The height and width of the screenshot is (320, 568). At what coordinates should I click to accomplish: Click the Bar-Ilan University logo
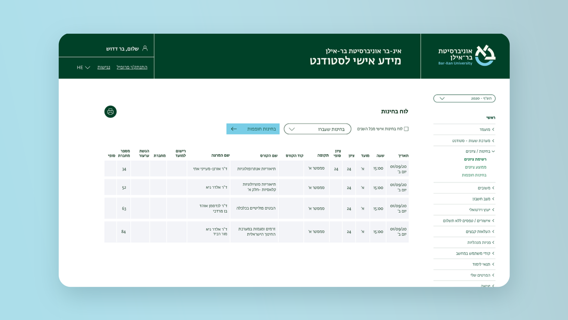click(467, 55)
